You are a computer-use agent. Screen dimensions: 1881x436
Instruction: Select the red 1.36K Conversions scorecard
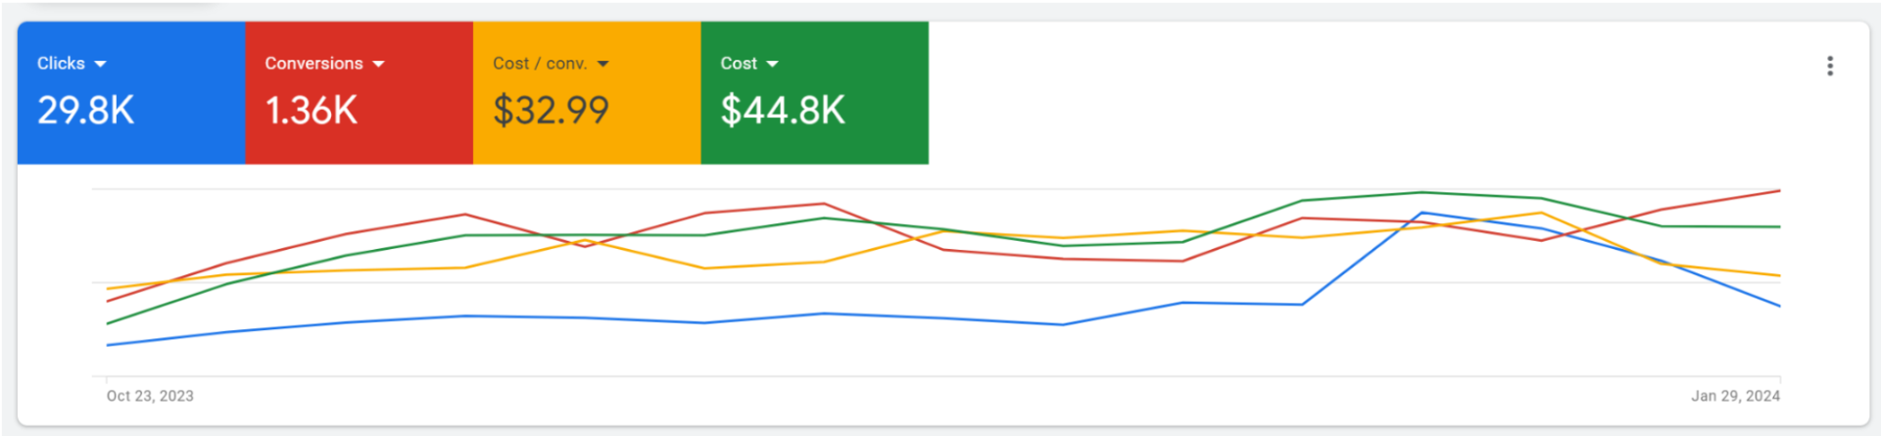tap(359, 93)
